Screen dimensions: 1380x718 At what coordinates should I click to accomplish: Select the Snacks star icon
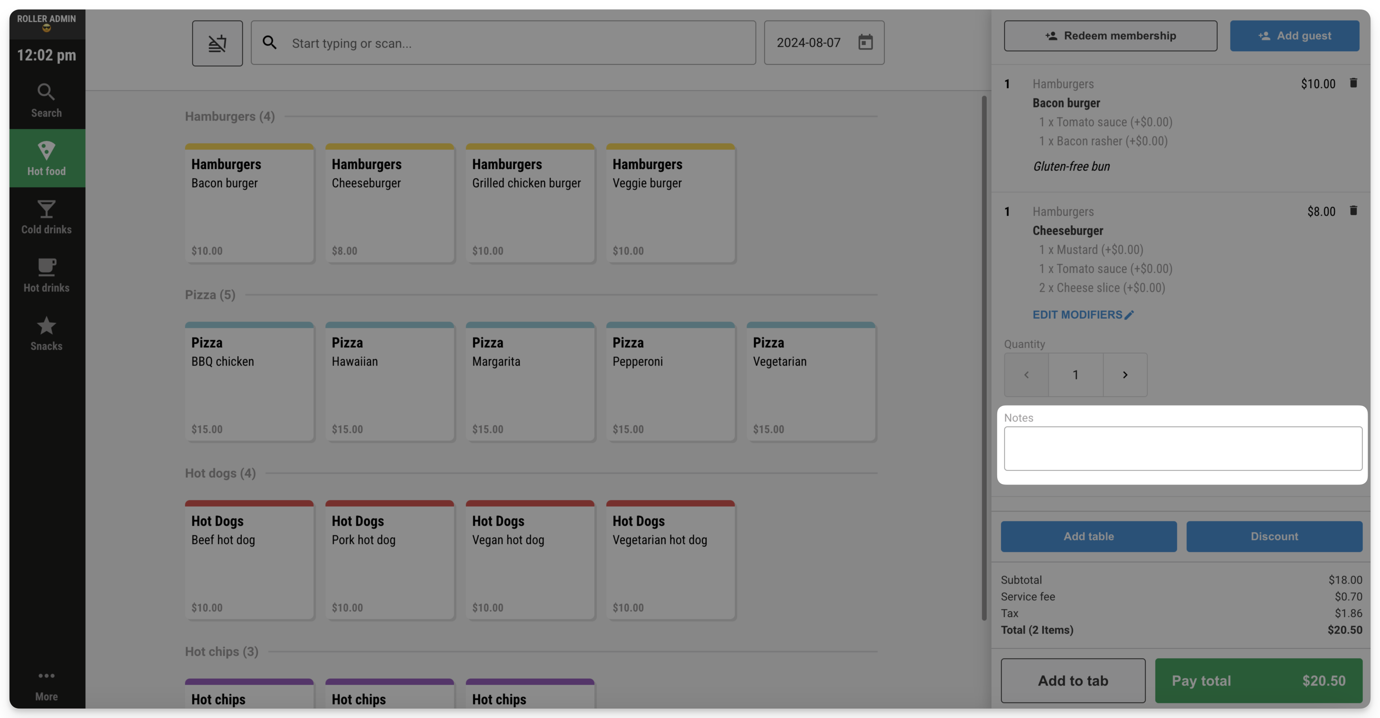[x=46, y=325]
